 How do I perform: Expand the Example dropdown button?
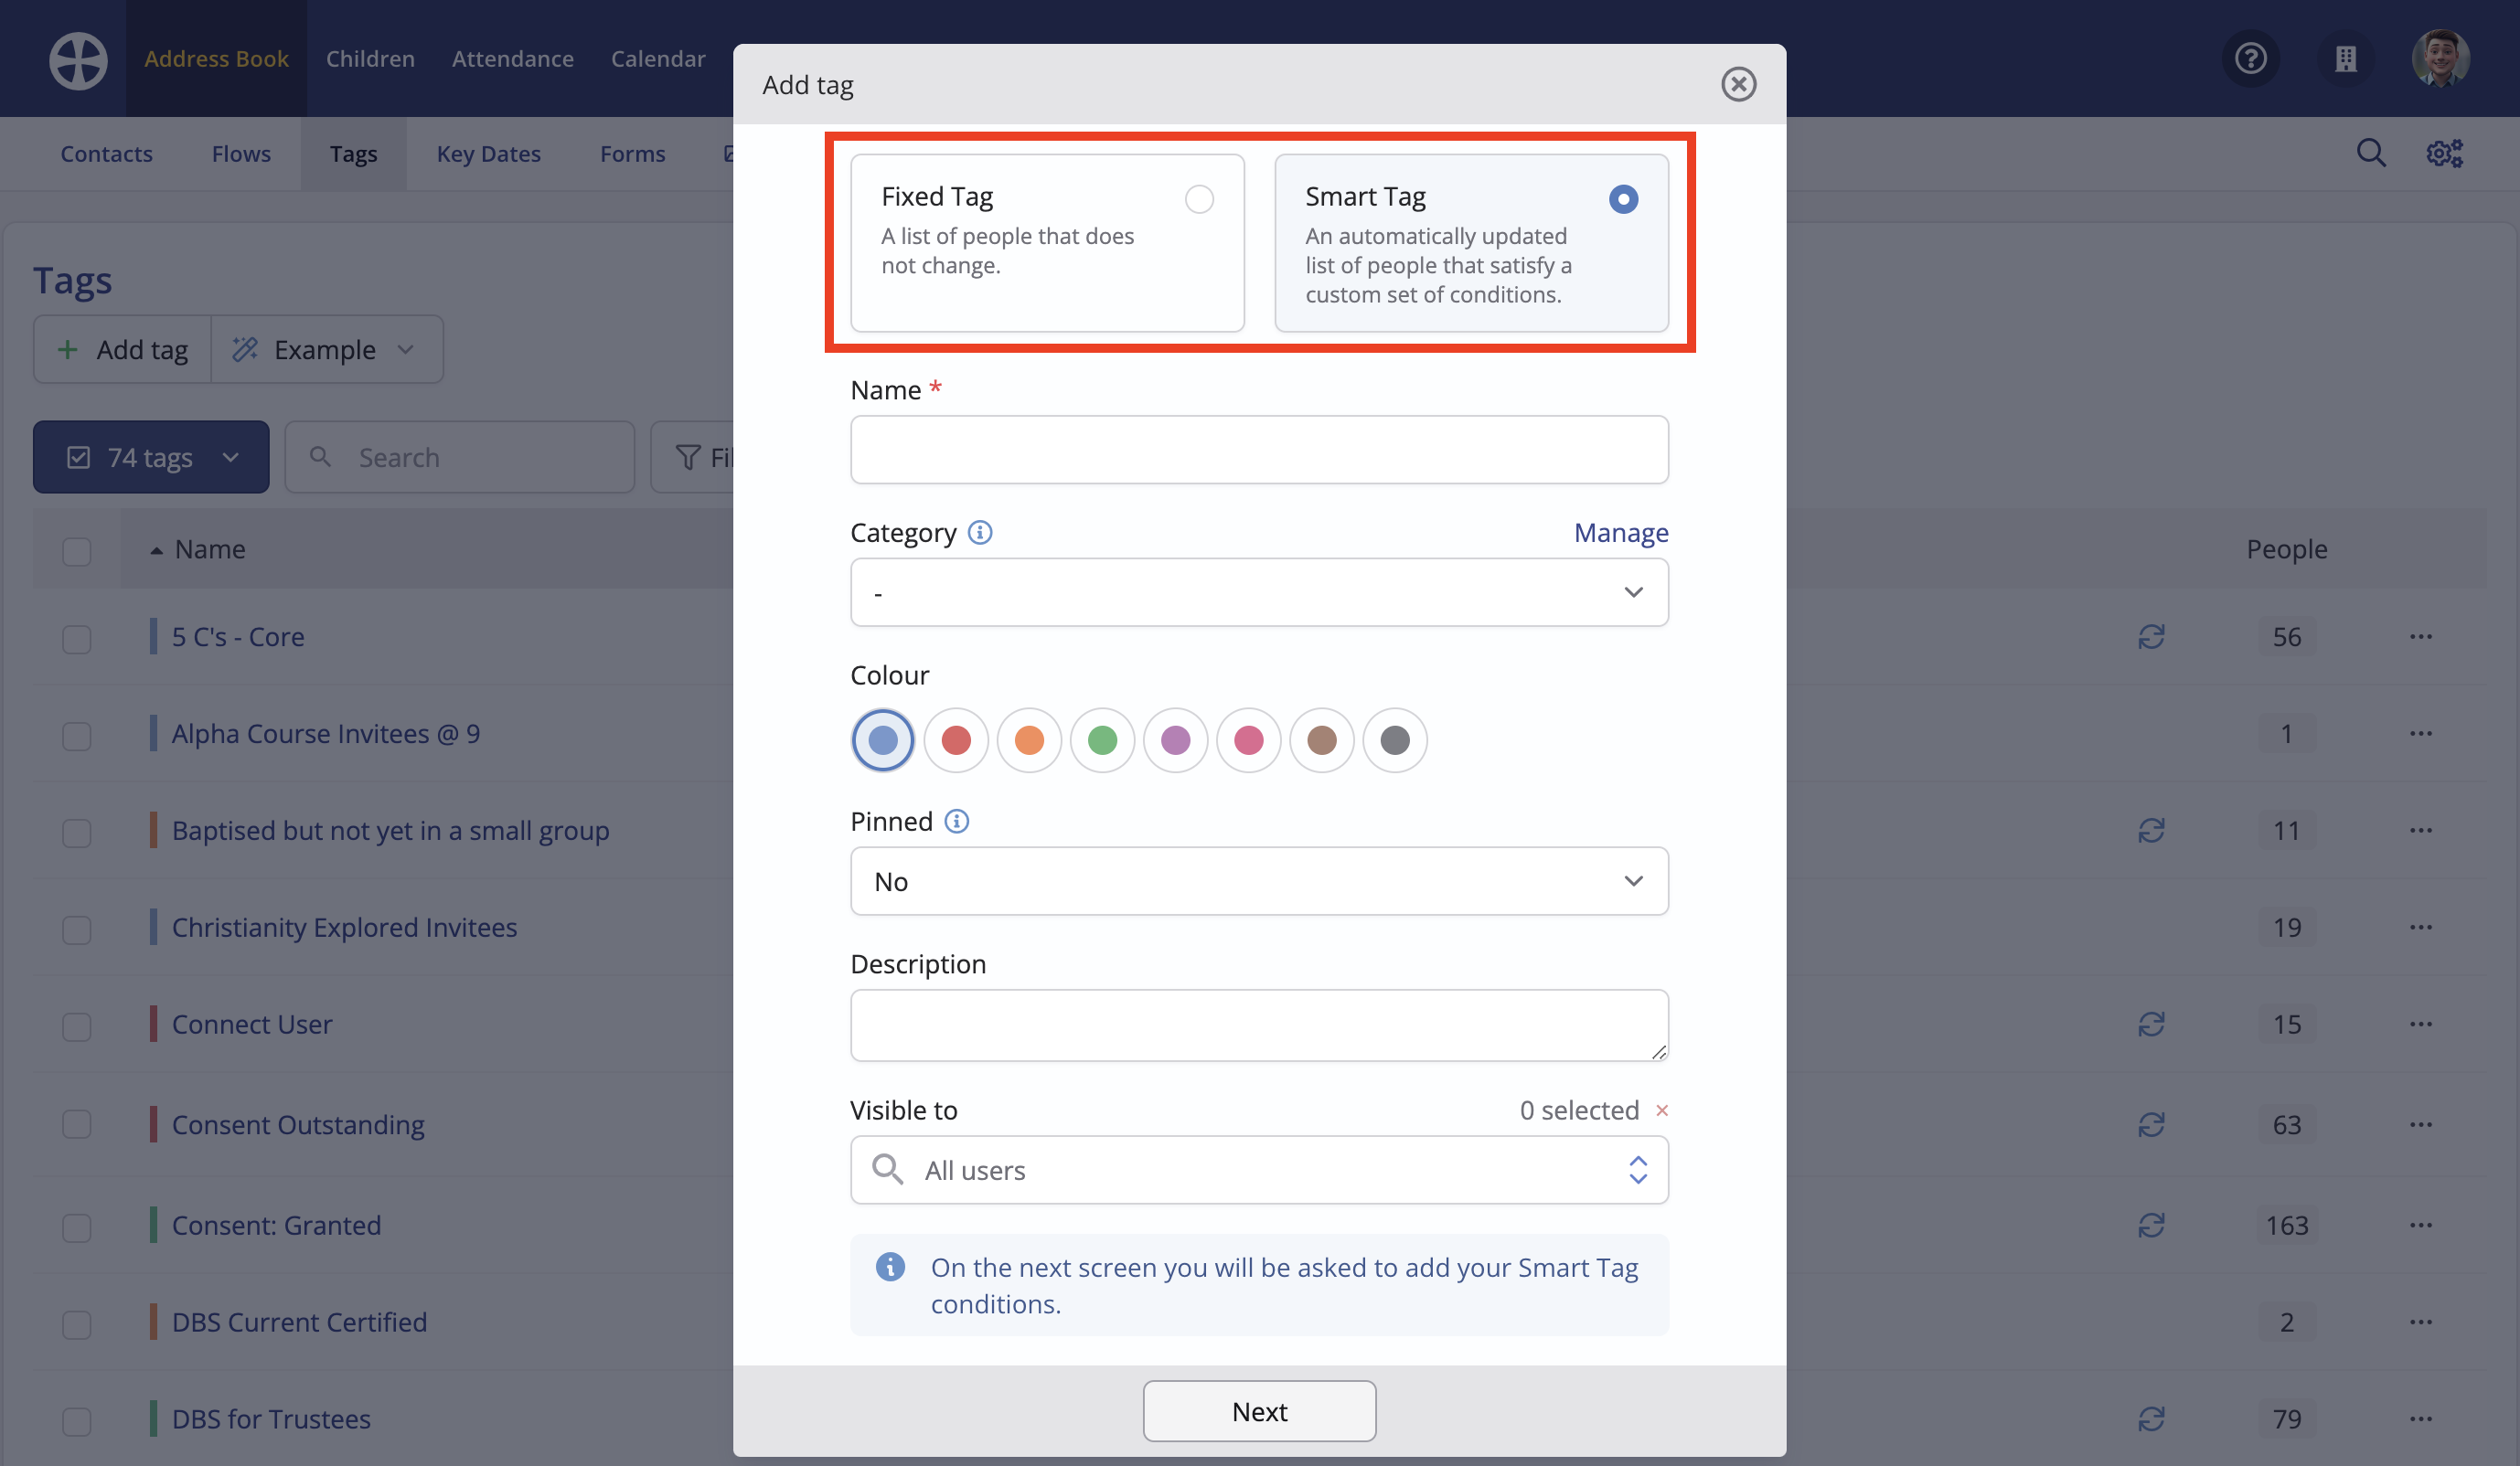(x=327, y=350)
